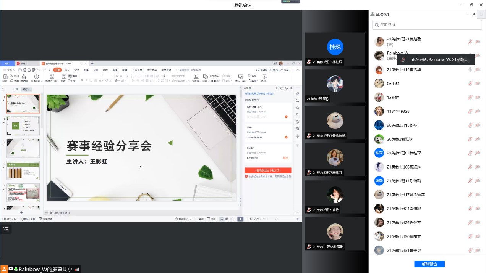
Task: Select the 插入 ribbon tab in WPS
Action: point(67,70)
